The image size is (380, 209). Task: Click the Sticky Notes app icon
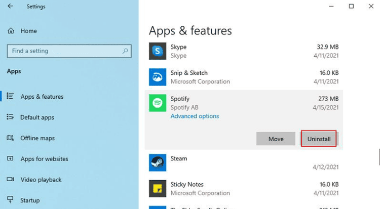click(158, 188)
